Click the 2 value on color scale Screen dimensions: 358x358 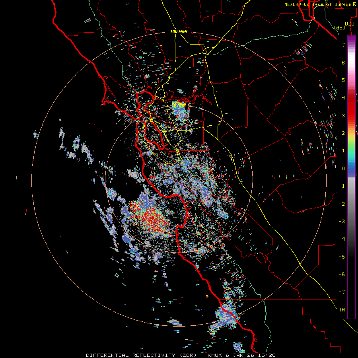pyautogui.click(x=343, y=133)
